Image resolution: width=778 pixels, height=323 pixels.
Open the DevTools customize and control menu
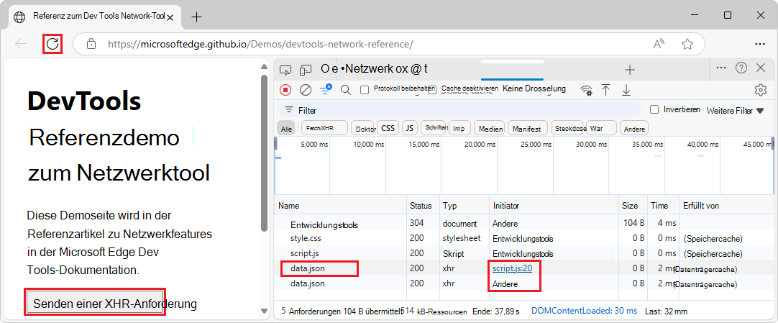tap(721, 68)
